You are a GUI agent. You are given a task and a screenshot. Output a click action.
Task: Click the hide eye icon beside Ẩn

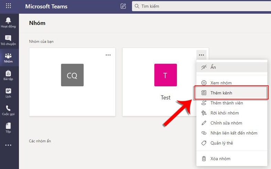point(204,67)
